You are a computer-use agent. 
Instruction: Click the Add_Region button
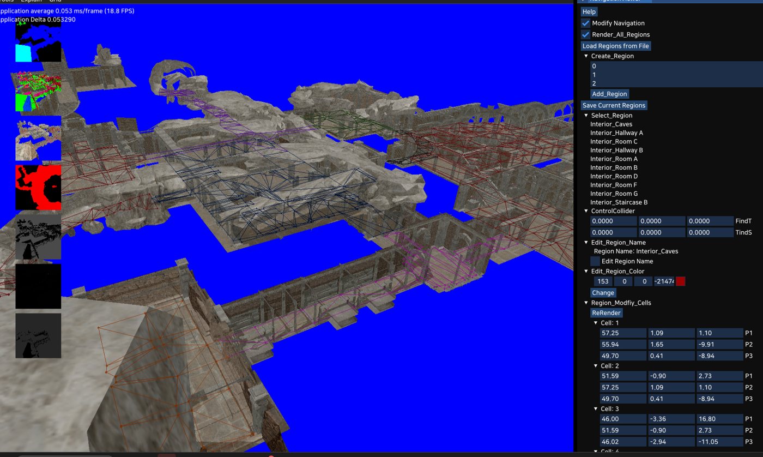(610, 94)
